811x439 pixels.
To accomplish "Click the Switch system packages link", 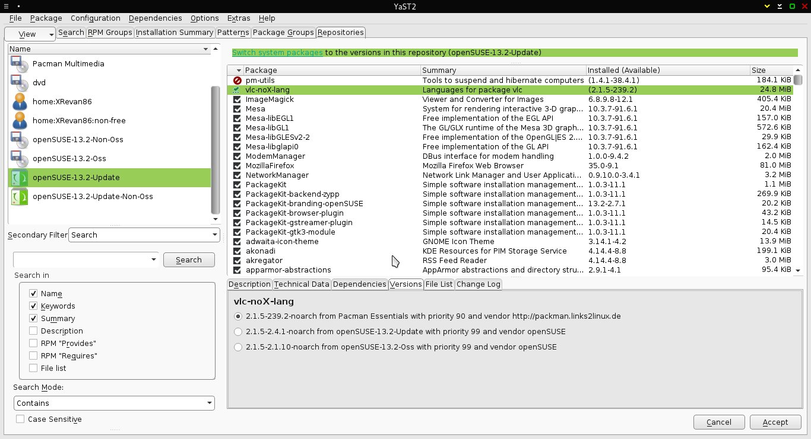I will pos(277,53).
